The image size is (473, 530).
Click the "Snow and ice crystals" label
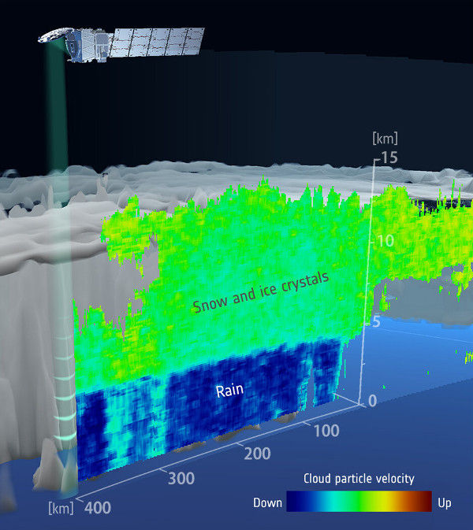[260, 291]
